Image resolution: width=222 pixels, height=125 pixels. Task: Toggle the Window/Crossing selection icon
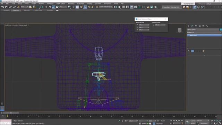(x=42, y=7)
